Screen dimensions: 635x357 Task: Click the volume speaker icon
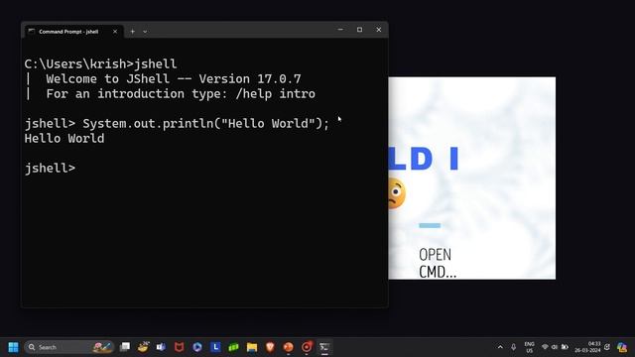click(x=555, y=347)
